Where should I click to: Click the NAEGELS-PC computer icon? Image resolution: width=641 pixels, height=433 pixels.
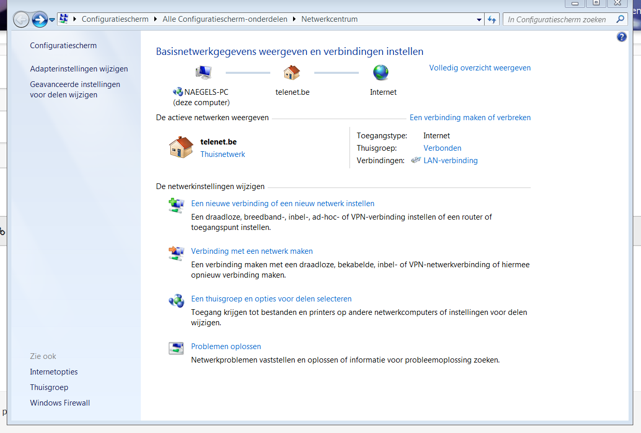point(203,73)
